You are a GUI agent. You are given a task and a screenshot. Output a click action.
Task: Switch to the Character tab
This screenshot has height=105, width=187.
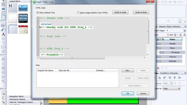point(174,73)
